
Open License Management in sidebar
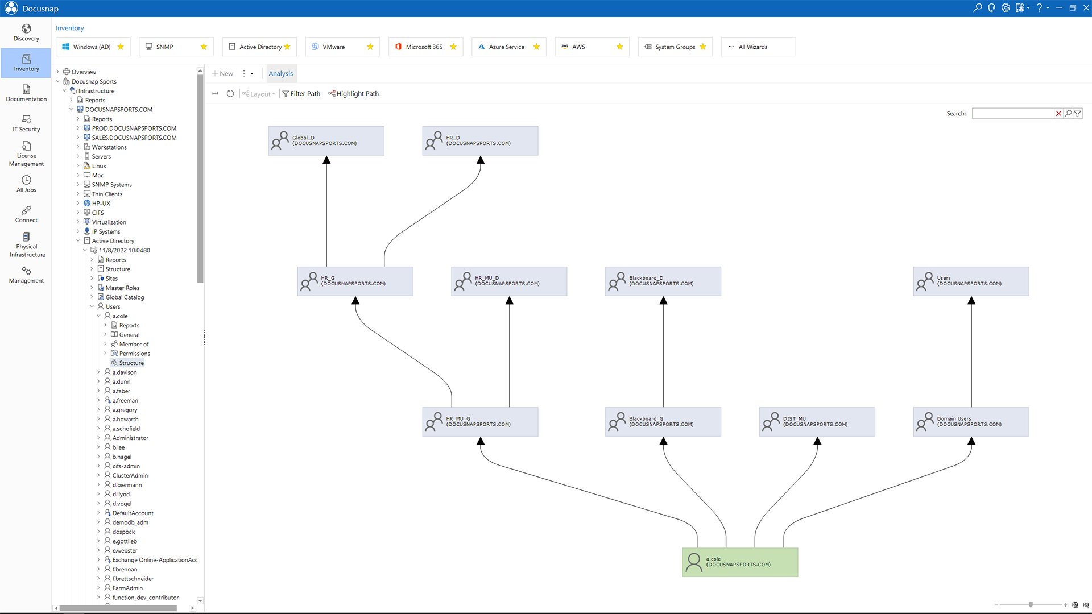point(26,154)
